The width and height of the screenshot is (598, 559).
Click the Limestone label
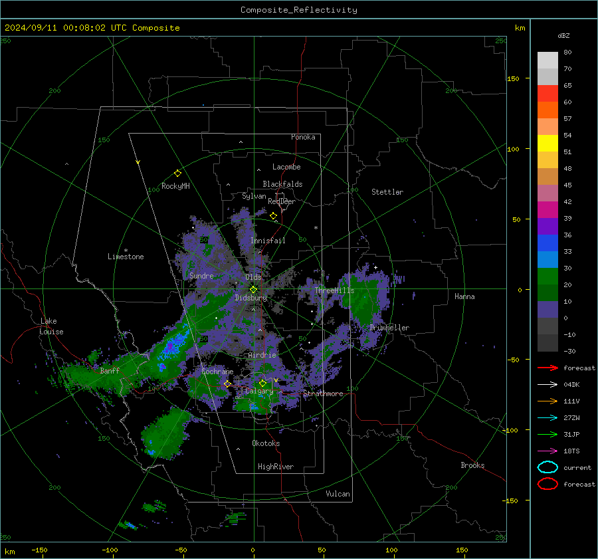click(x=126, y=257)
